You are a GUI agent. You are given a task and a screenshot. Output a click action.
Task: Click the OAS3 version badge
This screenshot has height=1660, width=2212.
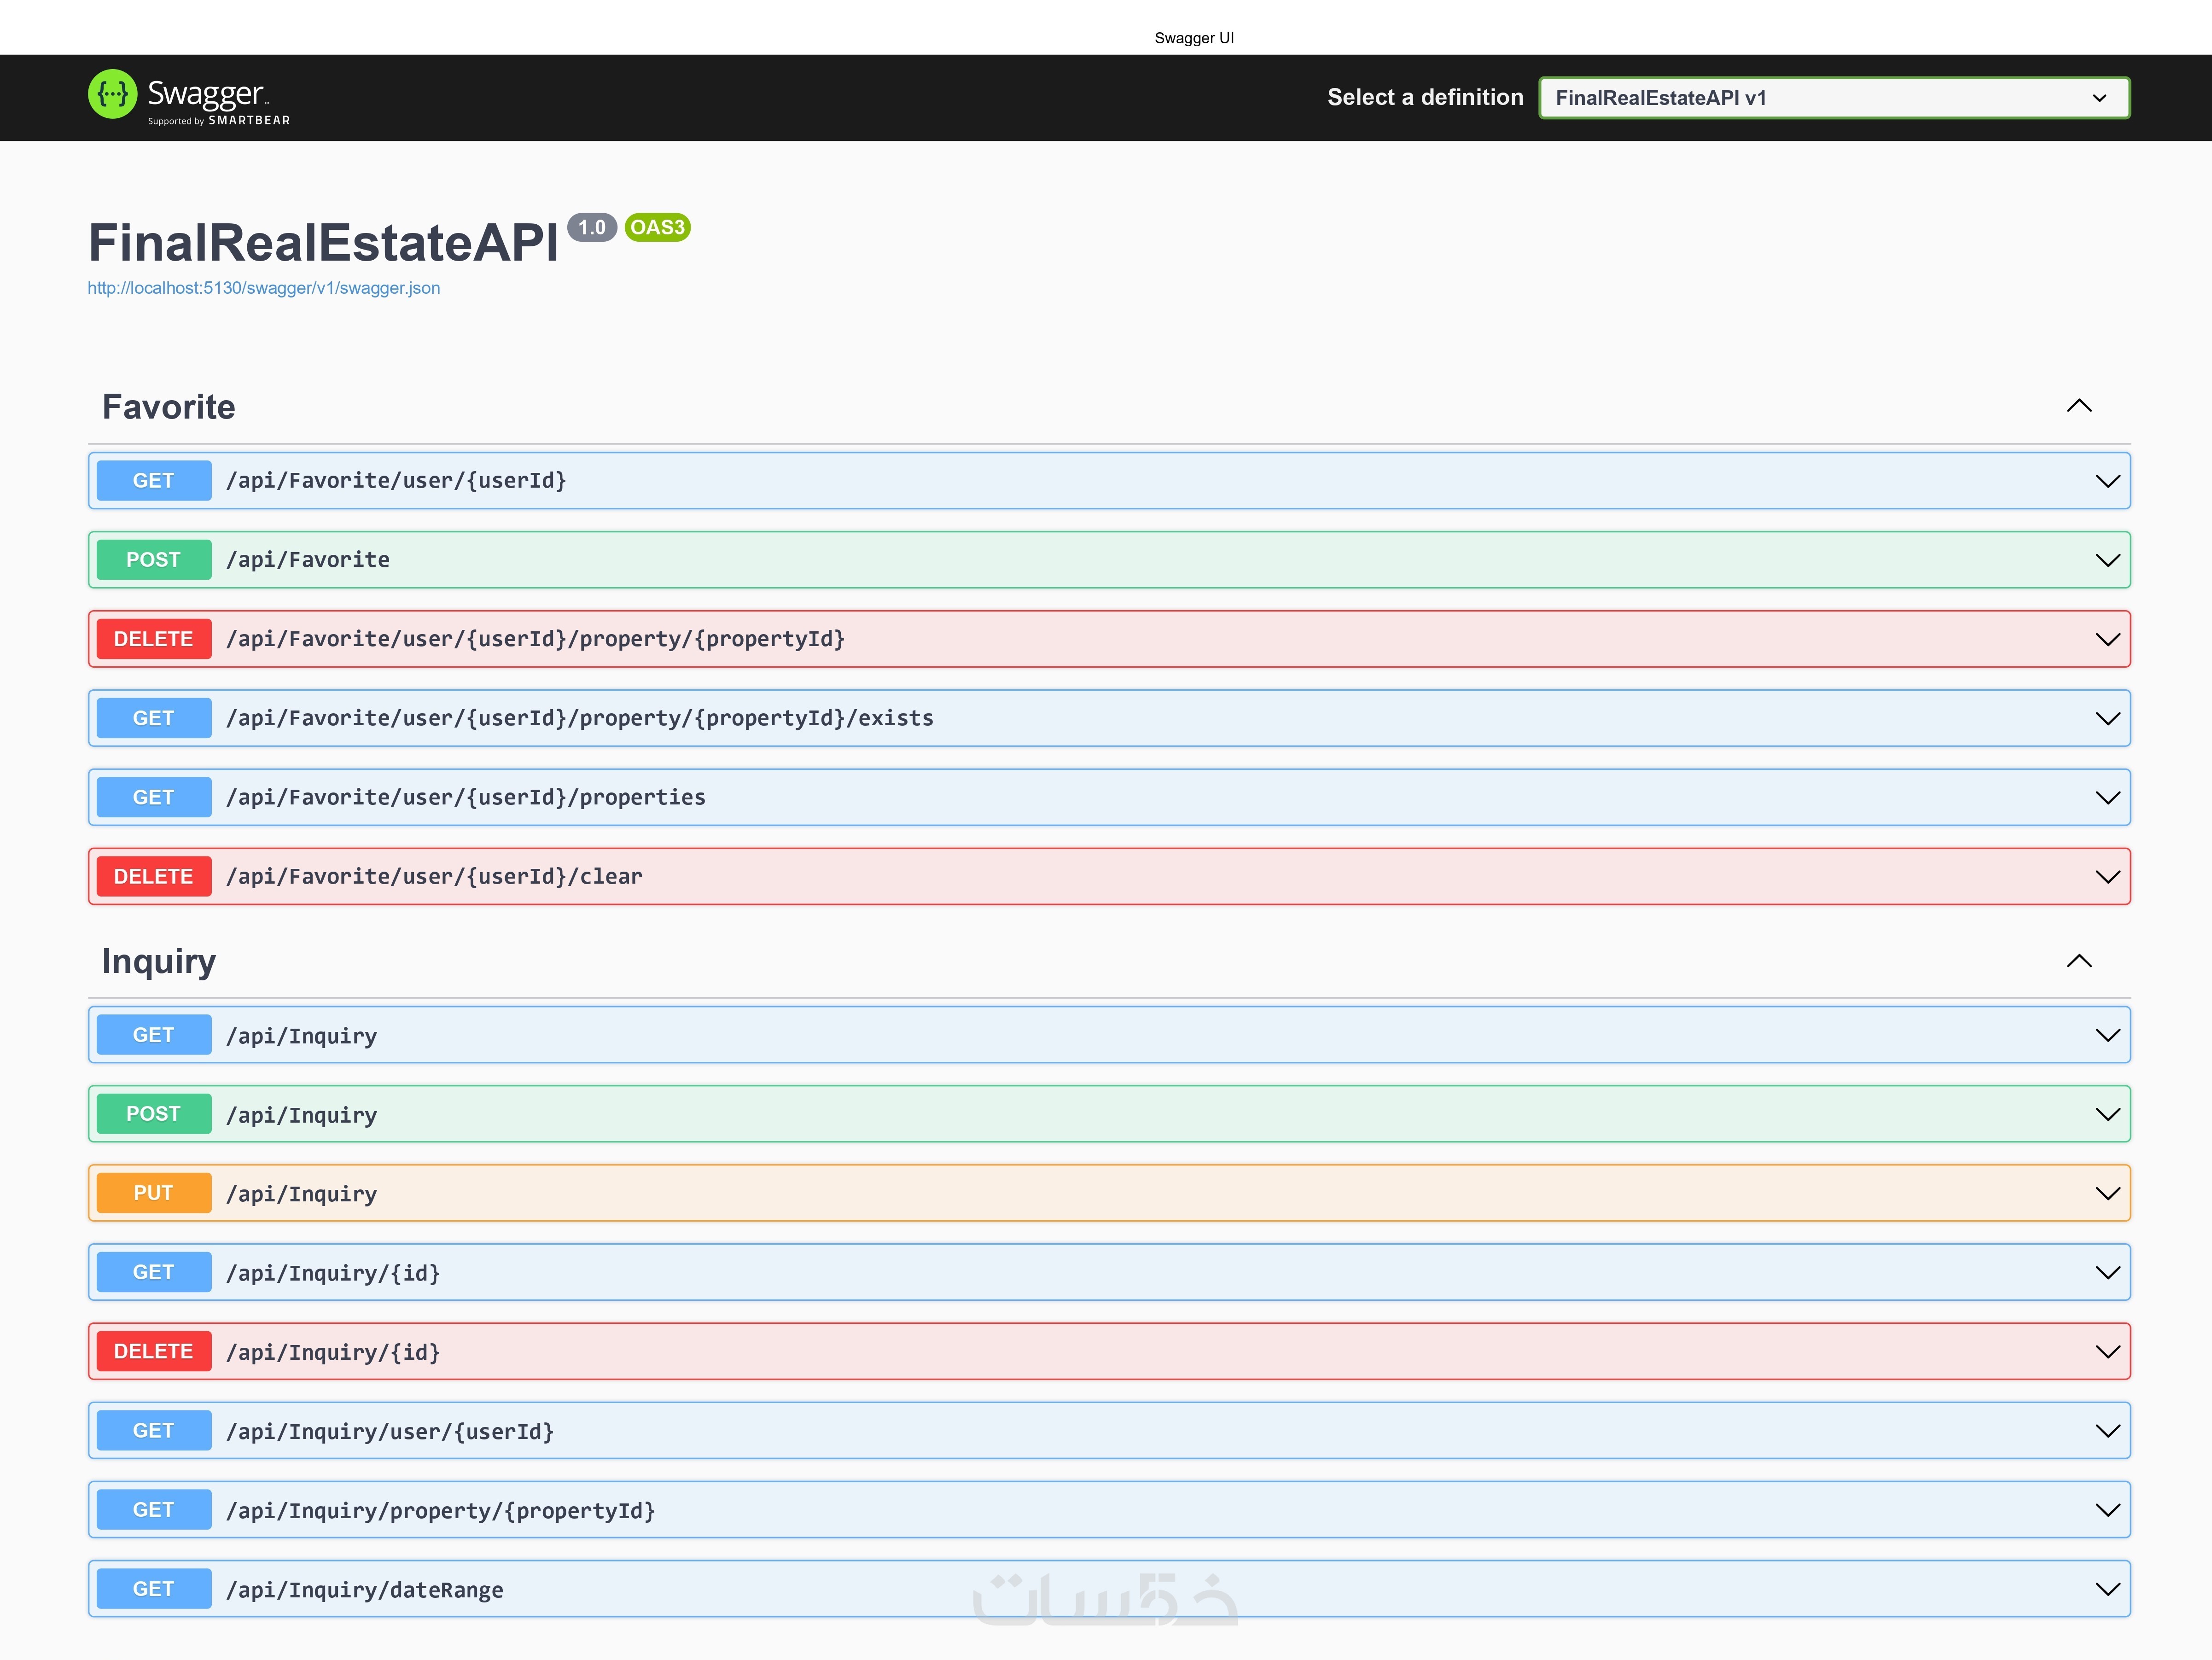[658, 227]
